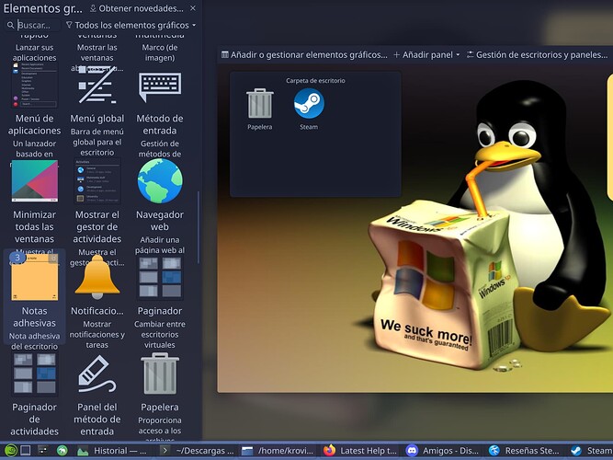The width and height of the screenshot is (613, 460).
Task: Click Añadir o gestionar elementos gráficos
Action: click(304, 55)
